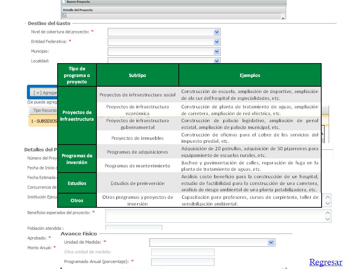Screen dimensions: 359x269
Task: Click the Nuevo Proyecto title tab
Action: click(x=78, y=2)
